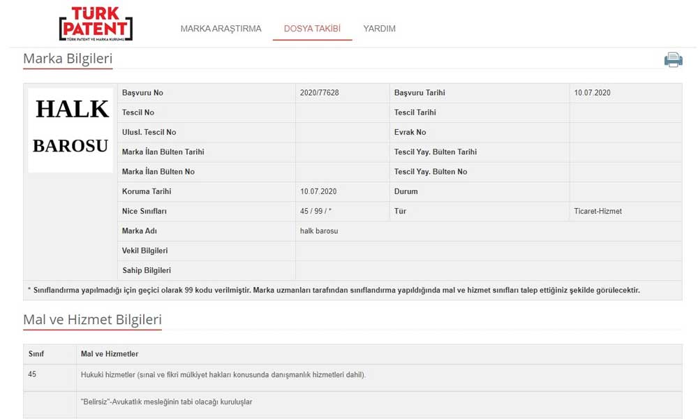
Task: Click the Başvuru Tarihi value 10.07.2020
Action: click(592, 93)
